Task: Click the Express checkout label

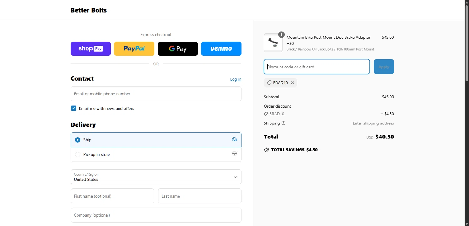Action: point(156,35)
